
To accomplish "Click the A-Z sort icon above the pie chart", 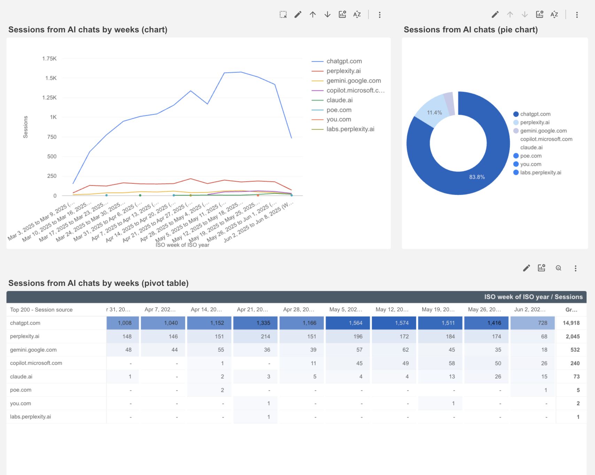I will [554, 15].
